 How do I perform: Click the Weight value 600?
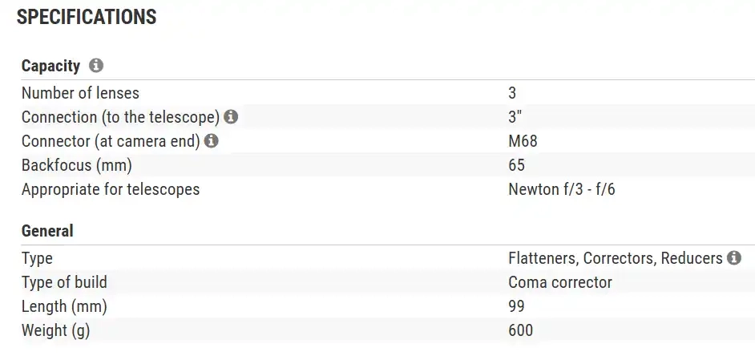pos(520,330)
